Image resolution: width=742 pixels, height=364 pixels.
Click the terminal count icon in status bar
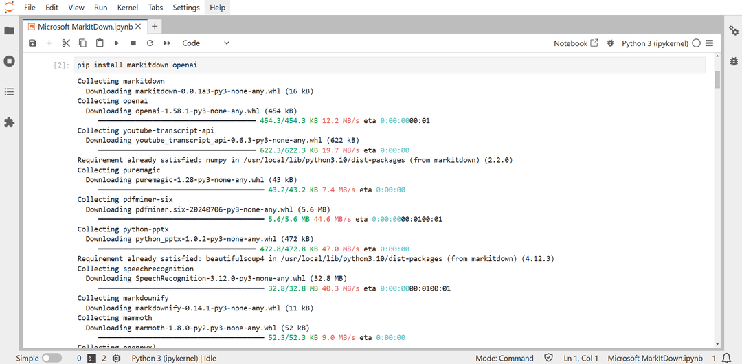tap(92, 359)
